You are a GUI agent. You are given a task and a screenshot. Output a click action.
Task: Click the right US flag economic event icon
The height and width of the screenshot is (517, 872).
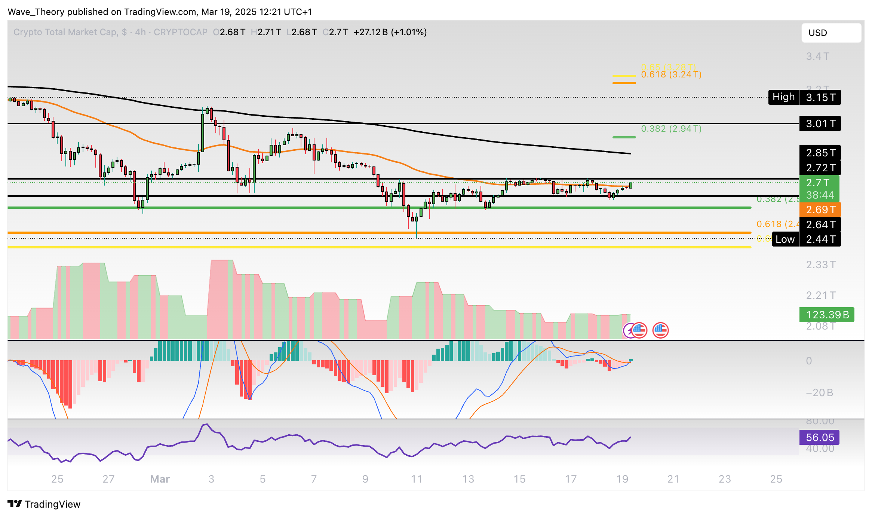tap(660, 331)
